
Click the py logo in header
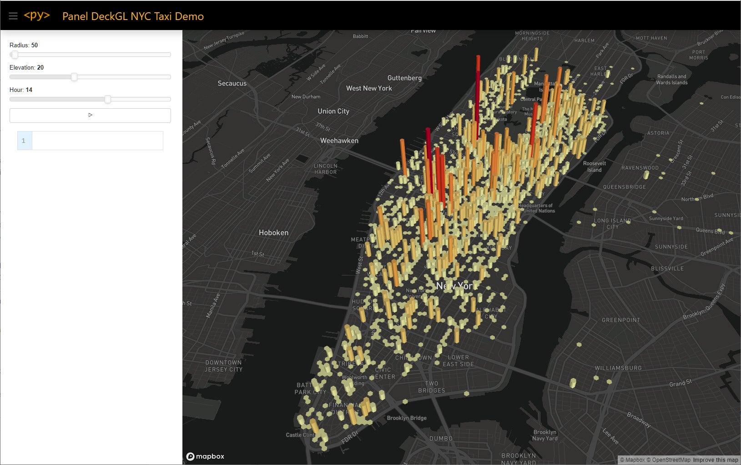(x=37, y=15)
